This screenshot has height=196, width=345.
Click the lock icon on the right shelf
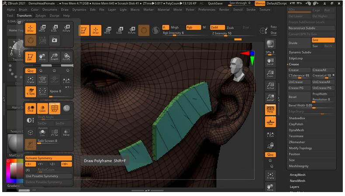tap(270, 145)
